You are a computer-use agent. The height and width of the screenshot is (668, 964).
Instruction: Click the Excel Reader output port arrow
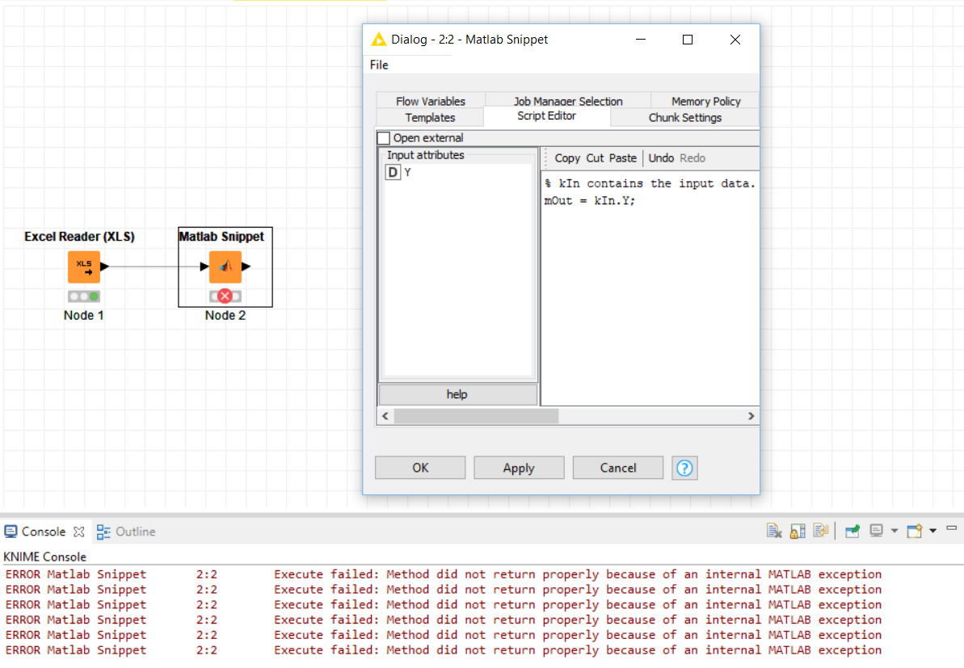pos(104,267)
